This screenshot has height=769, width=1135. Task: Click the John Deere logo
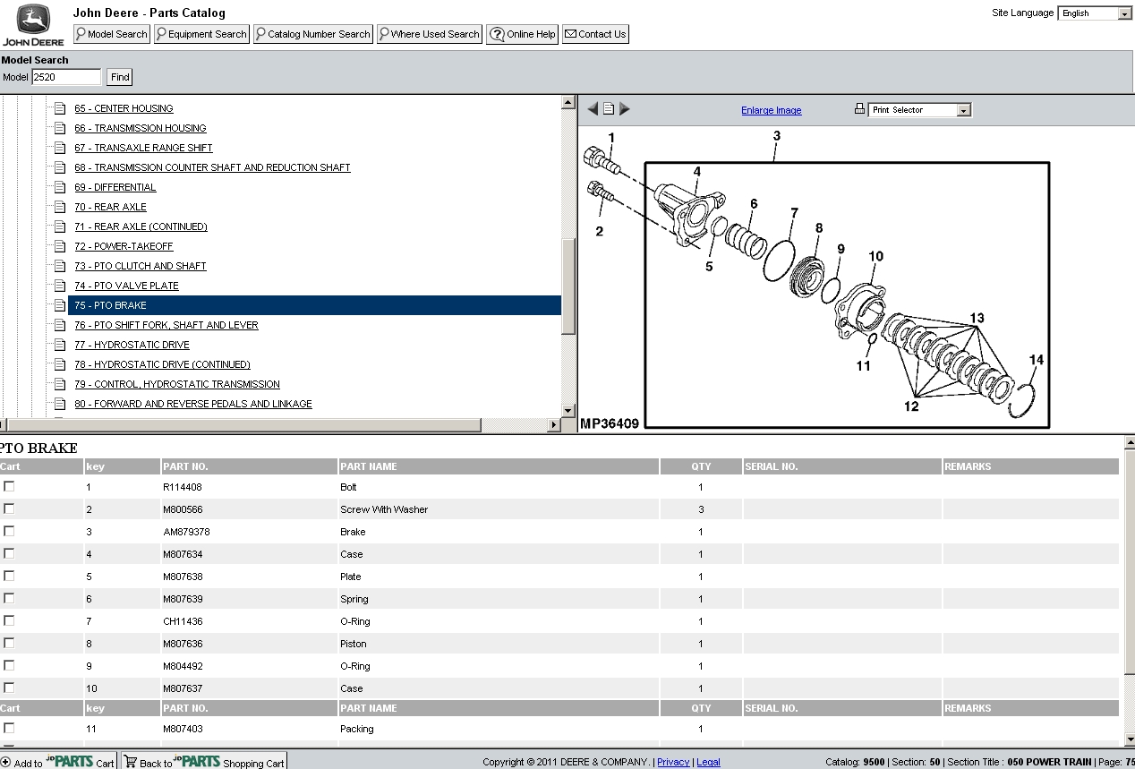pyautogui.click(x=33, y=25)
